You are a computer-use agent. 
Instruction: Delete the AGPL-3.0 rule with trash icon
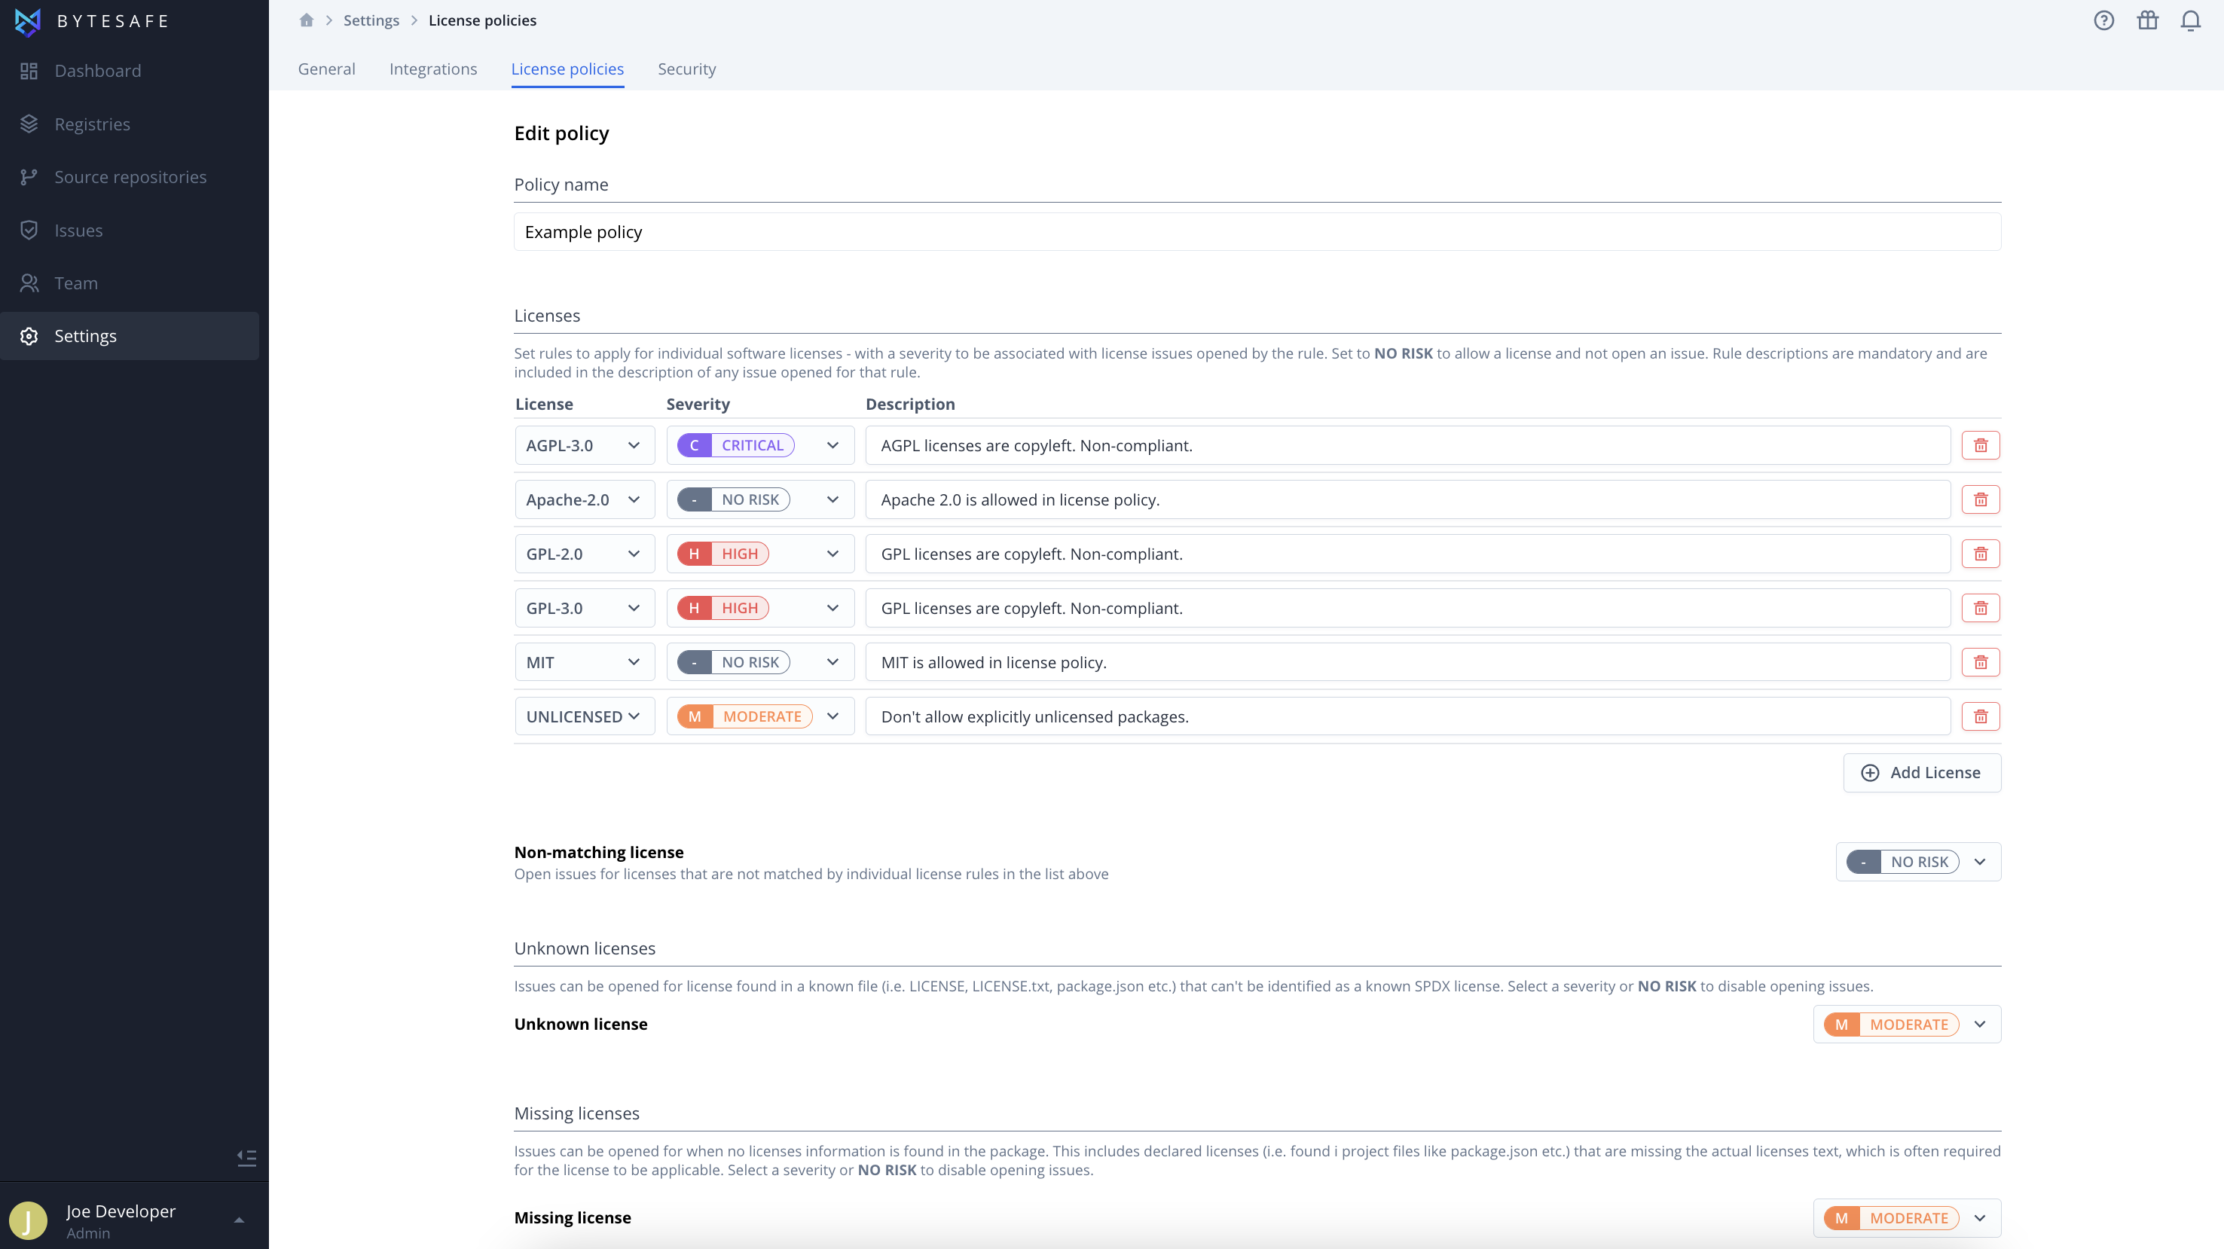[1981, 445]
